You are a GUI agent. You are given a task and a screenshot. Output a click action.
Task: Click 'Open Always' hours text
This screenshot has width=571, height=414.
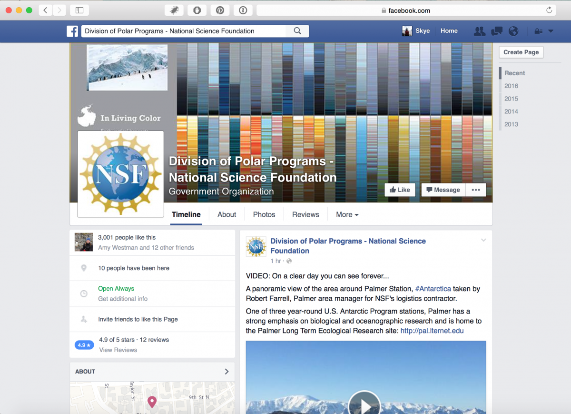tap(116, 289)
